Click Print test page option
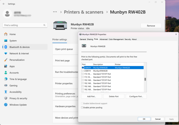This screenshot has height=125, width=179. tap(65, 60)
